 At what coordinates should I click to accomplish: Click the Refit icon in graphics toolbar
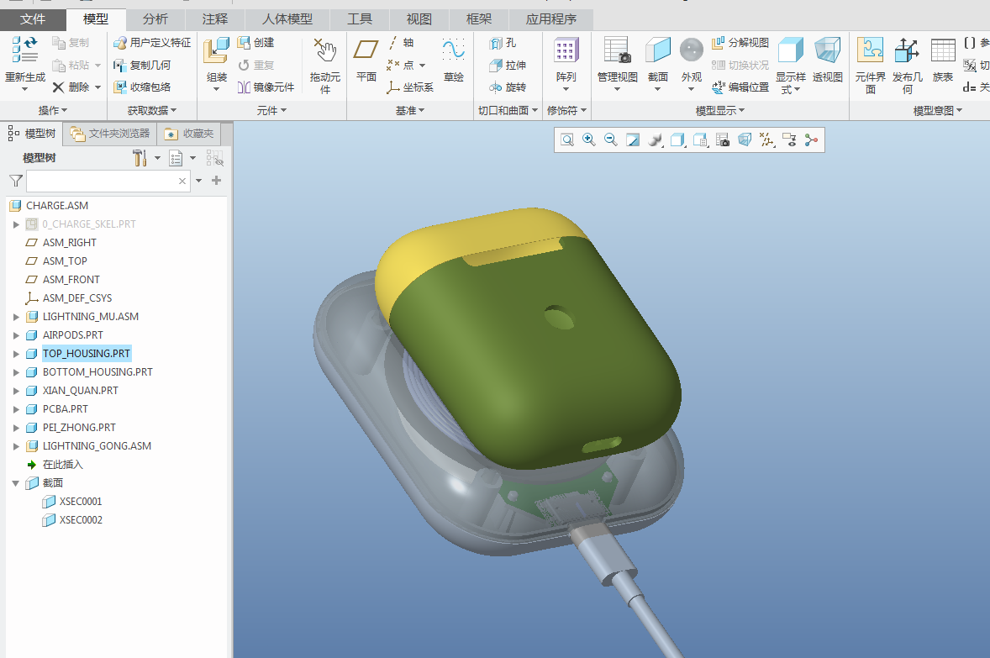click(567, 140)
